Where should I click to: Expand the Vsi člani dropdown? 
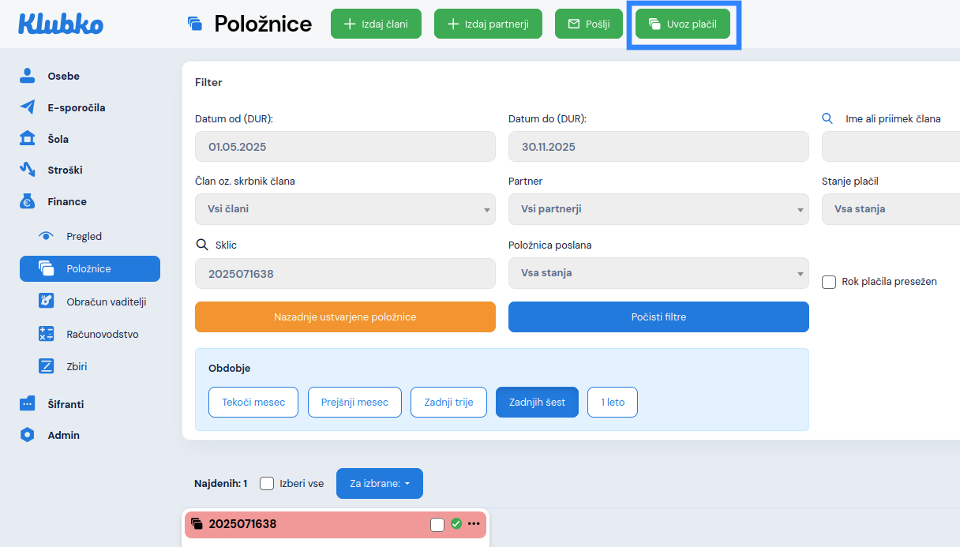click(345, 210)
